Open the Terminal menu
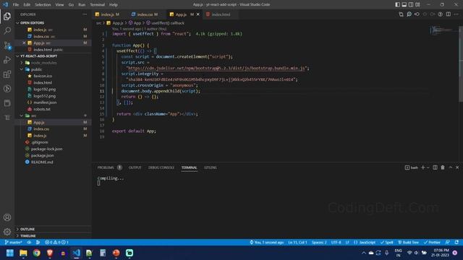Image resolution: width=463 pixels, height=260 pixels. point(98,4)
